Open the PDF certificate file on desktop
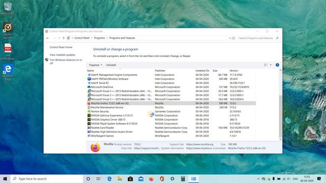Screen dimensions: 326x183 point(8,52)
